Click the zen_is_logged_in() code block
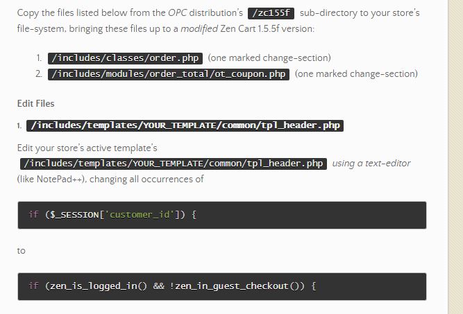Viewport: 463px width, 314px height. [x=222, y=286]
